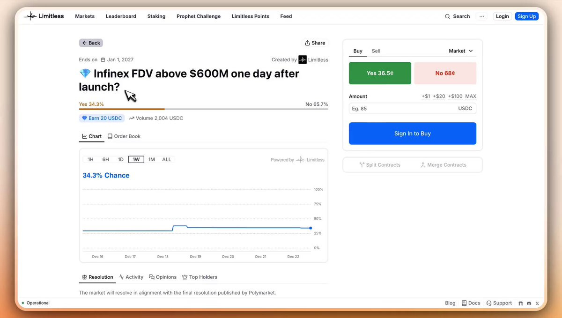Add +$100 to amount

pos(455,96)
